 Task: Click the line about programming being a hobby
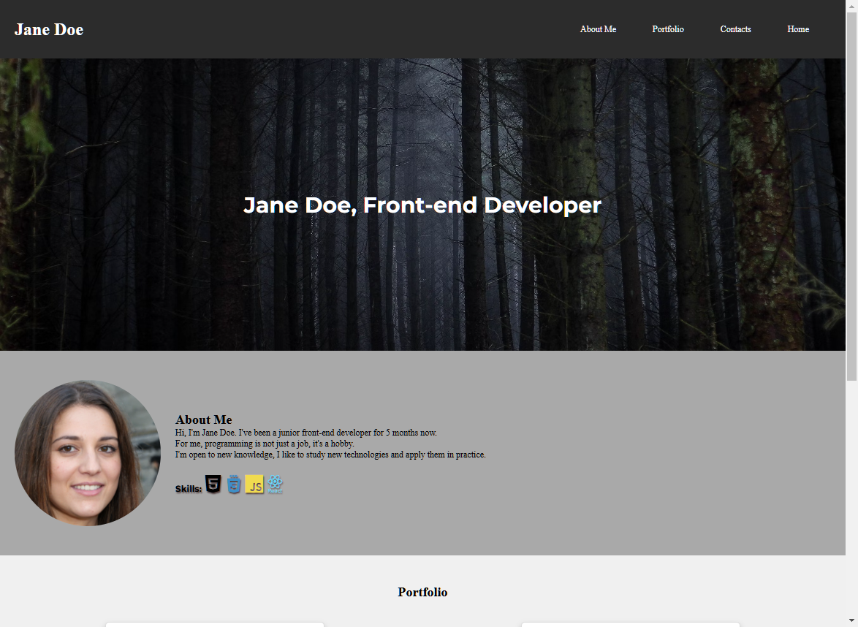click(265, 443)
